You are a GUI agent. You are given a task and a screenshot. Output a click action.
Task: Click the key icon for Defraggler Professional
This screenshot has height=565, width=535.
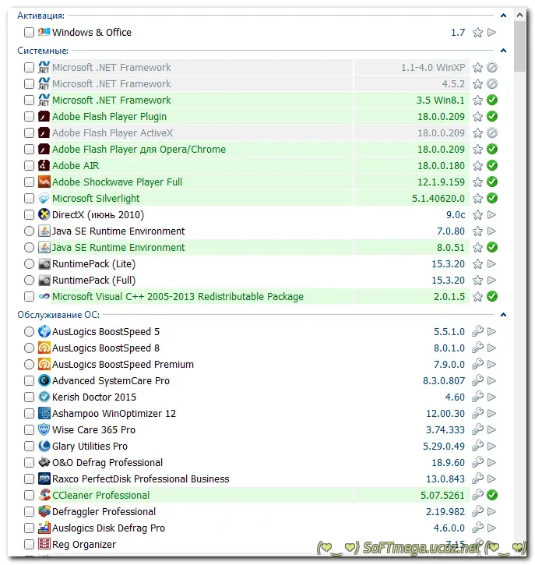coord(478,512)
